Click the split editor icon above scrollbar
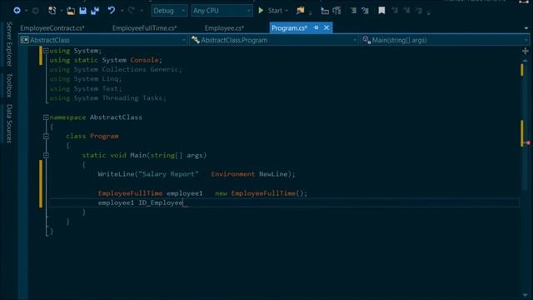 pos(526,51)
